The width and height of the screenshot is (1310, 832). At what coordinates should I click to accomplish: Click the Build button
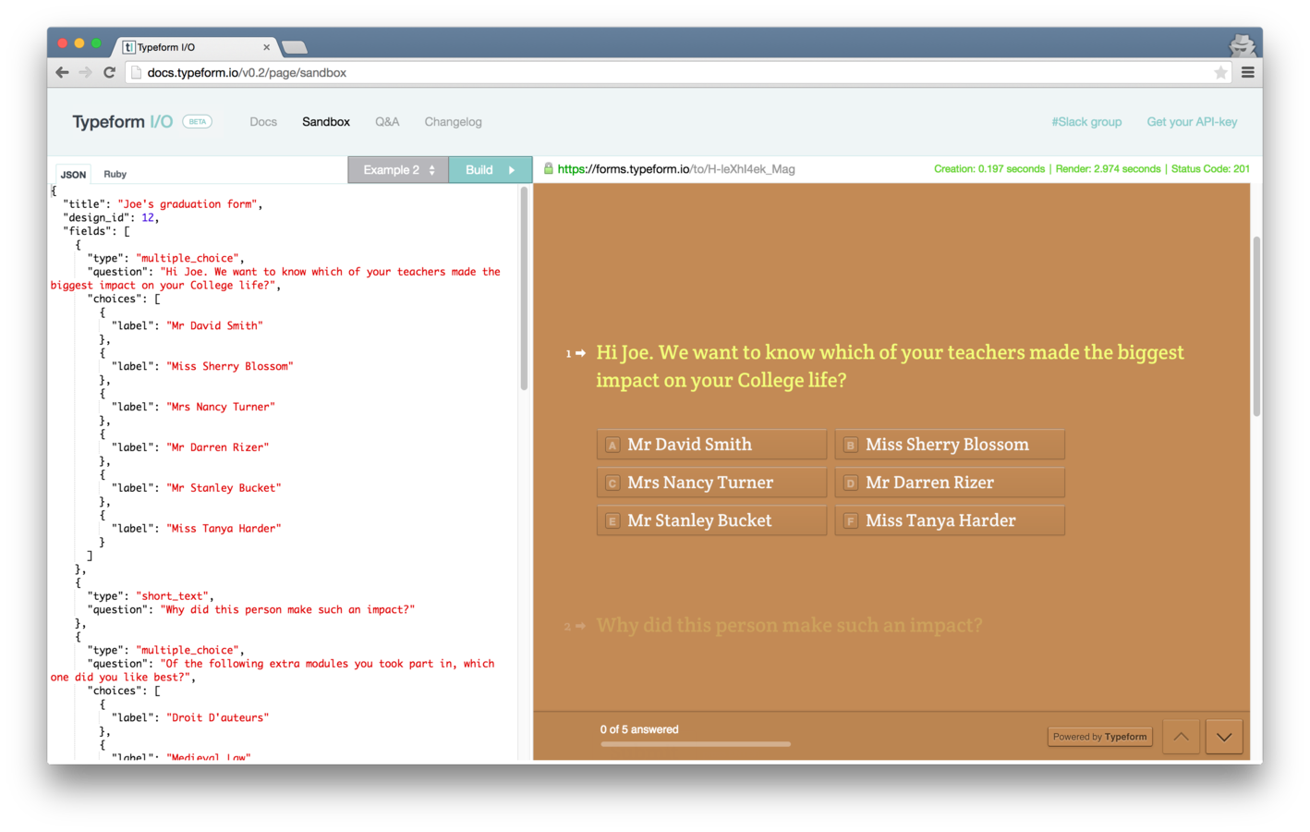491,170
